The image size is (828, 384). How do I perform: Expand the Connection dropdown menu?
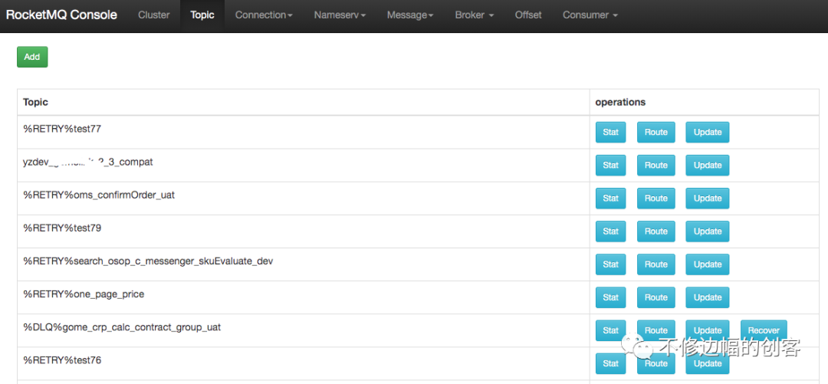[x=264, y=15]
